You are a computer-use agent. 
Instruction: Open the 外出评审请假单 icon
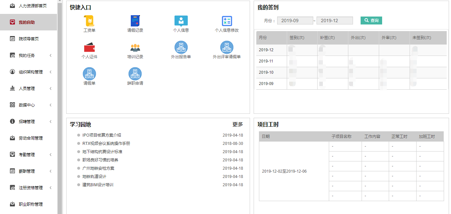point(227,47)
